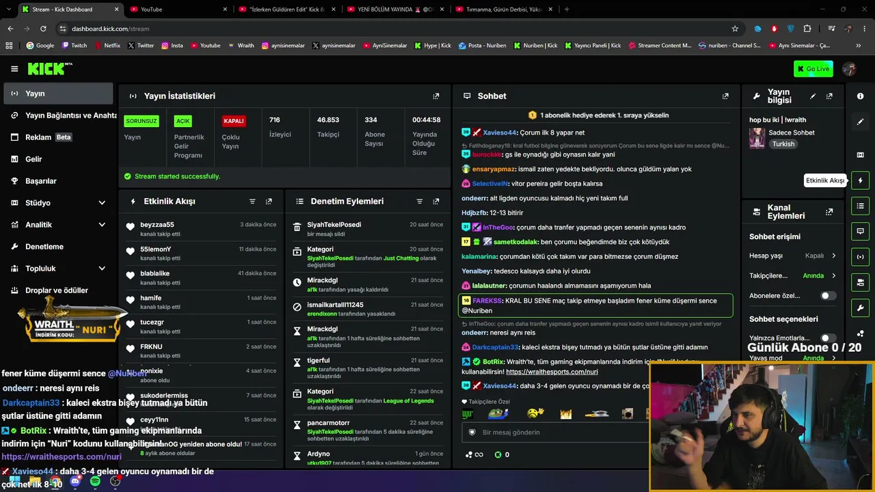Switch to the YouTube browser tab

[x=179, y=10]
